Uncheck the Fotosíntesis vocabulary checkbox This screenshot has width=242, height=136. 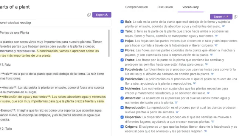(122, 70)
